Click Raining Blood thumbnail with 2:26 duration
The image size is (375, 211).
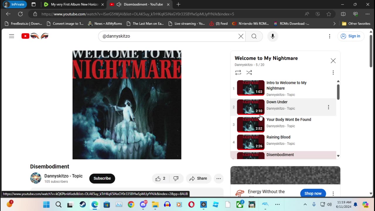click(250, 142)
